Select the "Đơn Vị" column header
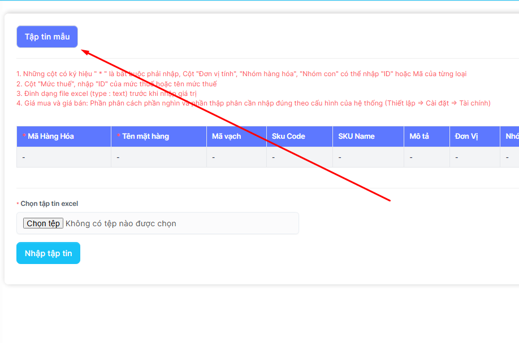519x343 pixels. [x=467, y=136]
